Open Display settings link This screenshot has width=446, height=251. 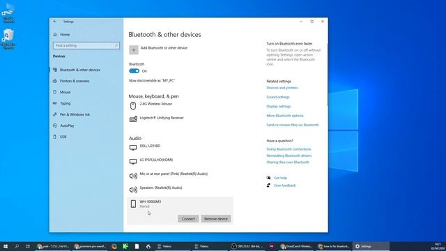click(279, 107)
